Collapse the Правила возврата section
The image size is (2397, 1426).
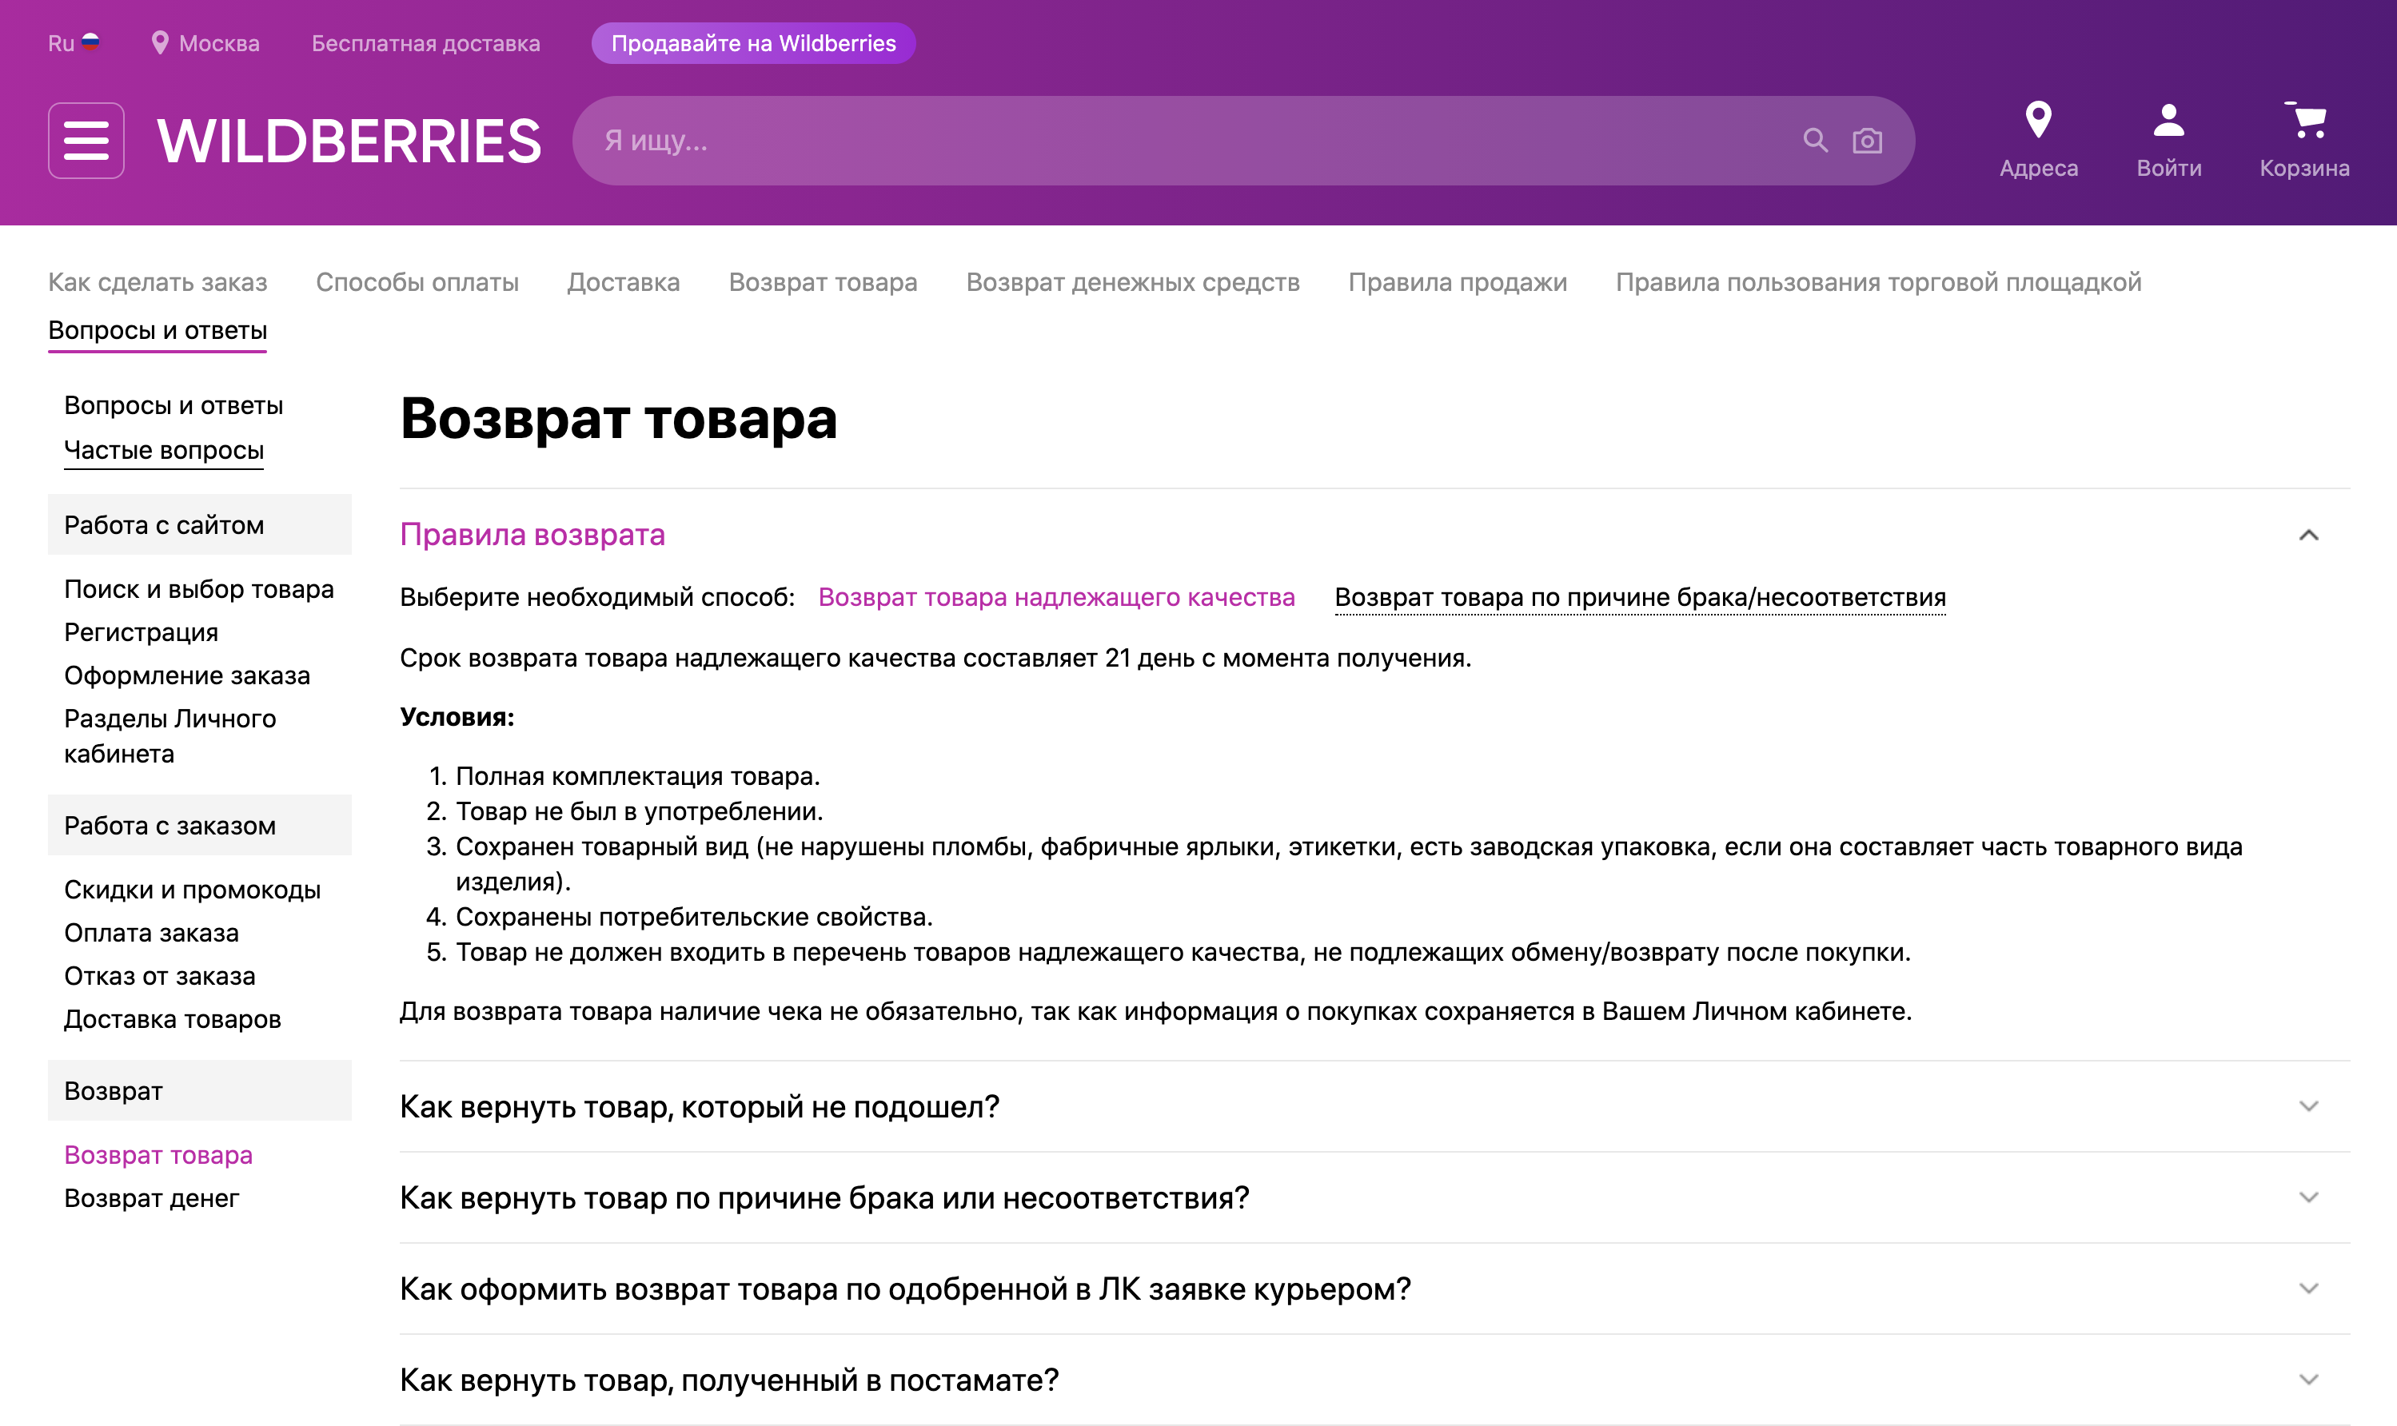pyautogui.click(x=2307, y=536)
